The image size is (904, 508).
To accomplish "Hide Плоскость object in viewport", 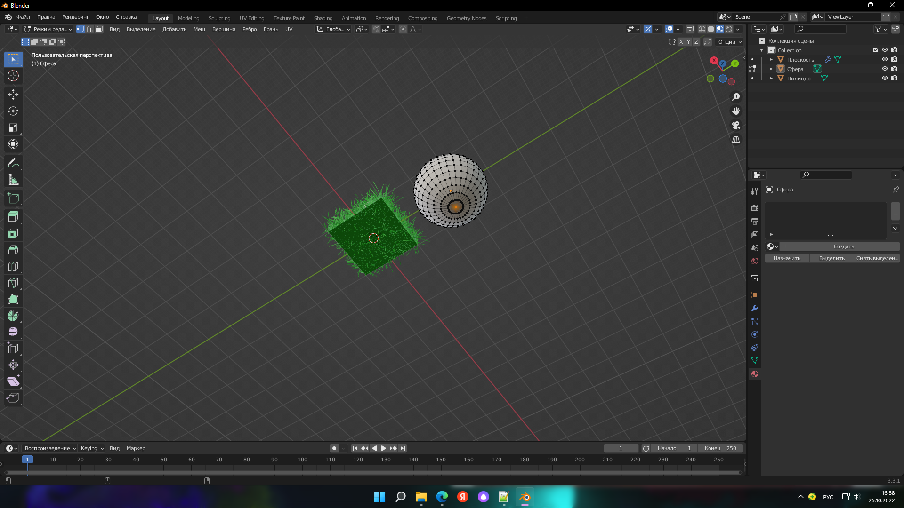I will coord(885,59).
